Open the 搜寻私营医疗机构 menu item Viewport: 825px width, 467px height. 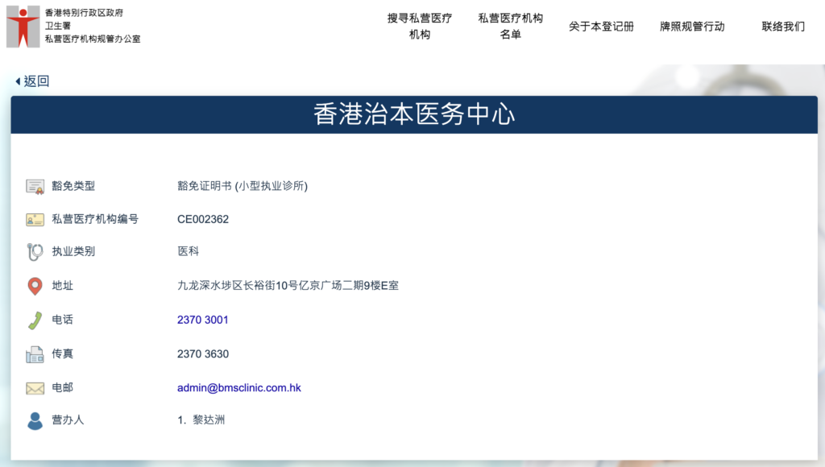pos(419,26)
